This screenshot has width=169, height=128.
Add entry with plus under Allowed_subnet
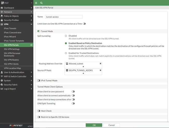pos(83,67)
